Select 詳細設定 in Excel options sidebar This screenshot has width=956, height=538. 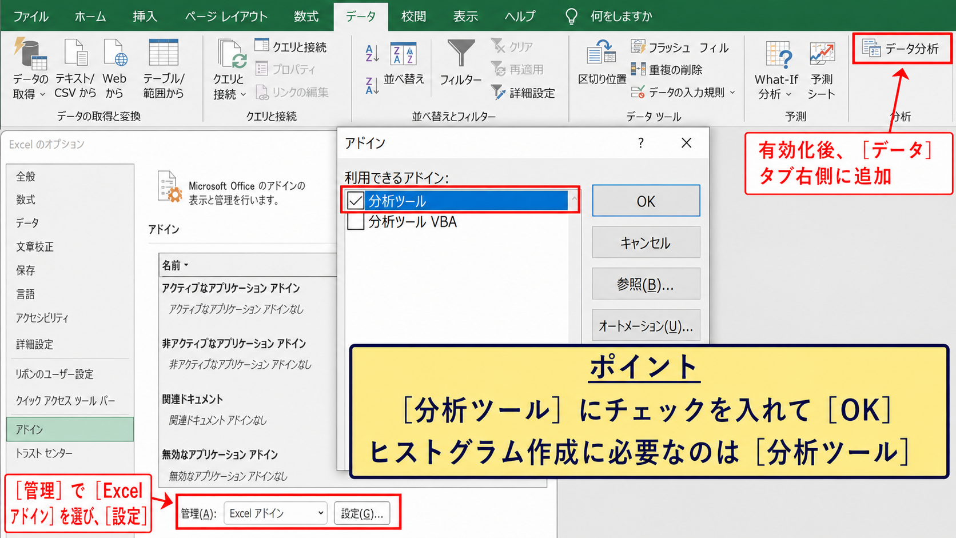(70, 344)
